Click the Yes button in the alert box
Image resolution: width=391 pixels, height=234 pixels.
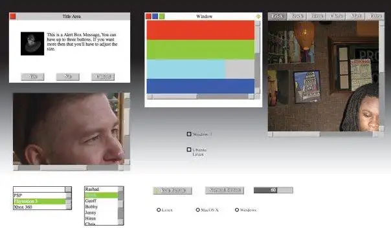pos(32,77)
